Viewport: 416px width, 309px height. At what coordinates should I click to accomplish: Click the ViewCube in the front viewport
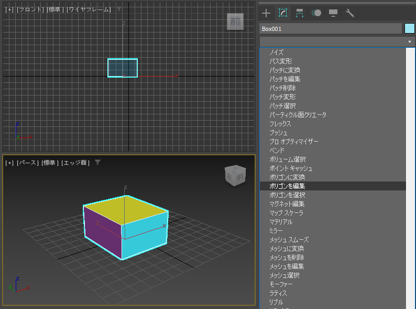pyautogui.click(x=235, y=22)
